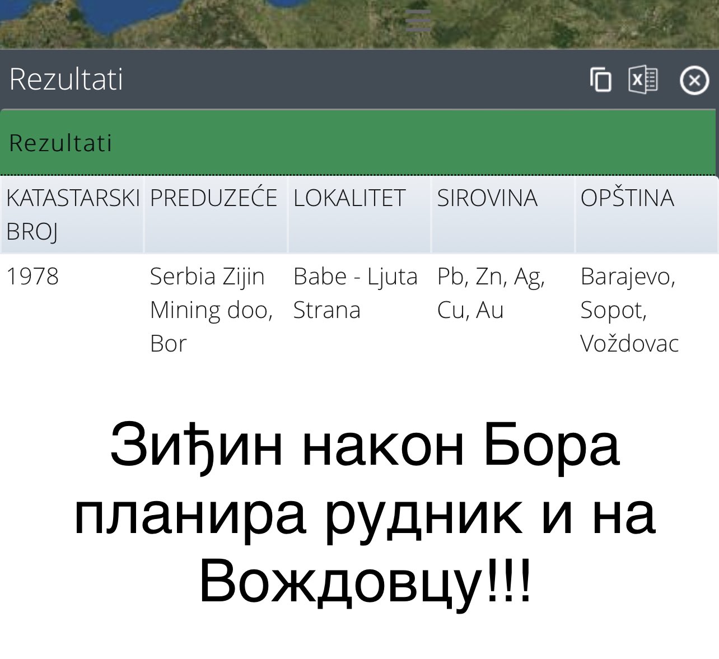
Task: Select the Serbia Zijin Mining doo, Bor cell
Action: pos(216,310)
